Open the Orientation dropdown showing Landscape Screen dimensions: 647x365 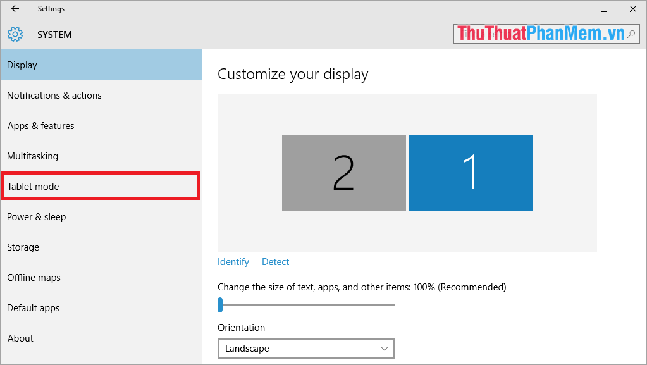coord(306,349)
